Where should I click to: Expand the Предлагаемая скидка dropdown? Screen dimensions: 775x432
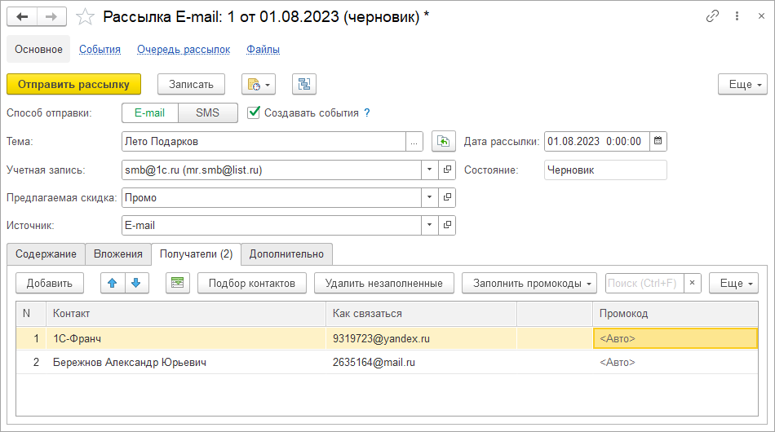[x=430, y=197]
